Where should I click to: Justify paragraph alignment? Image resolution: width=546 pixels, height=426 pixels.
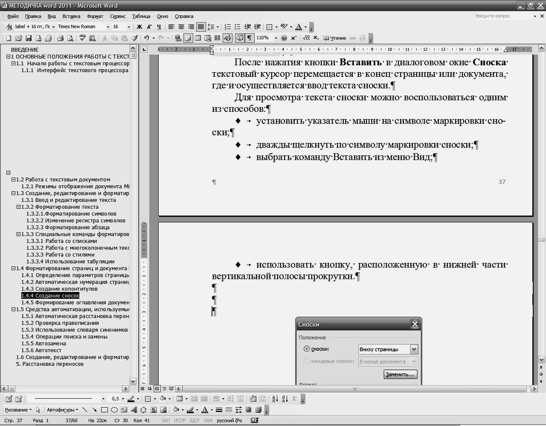[200, 27]
